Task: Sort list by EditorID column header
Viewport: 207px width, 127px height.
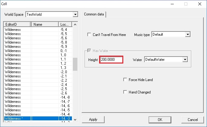Action: 17,24
